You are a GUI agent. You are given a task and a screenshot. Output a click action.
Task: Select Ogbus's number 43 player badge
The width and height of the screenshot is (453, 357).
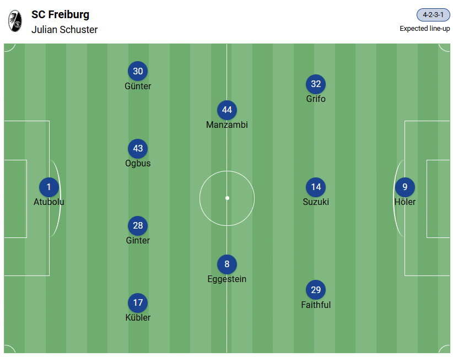tap(138, 149)
